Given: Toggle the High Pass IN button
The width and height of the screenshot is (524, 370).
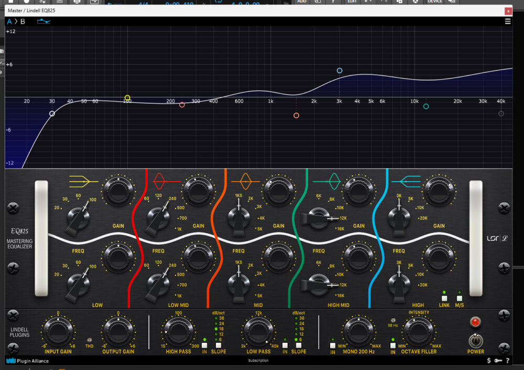Looking at the screenshot, I should click(204, 345).
